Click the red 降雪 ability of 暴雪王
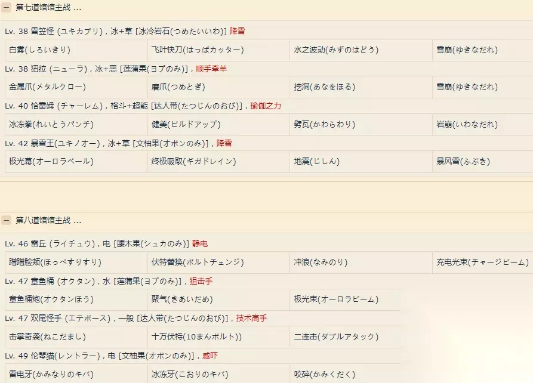 (x=224, y=143)
